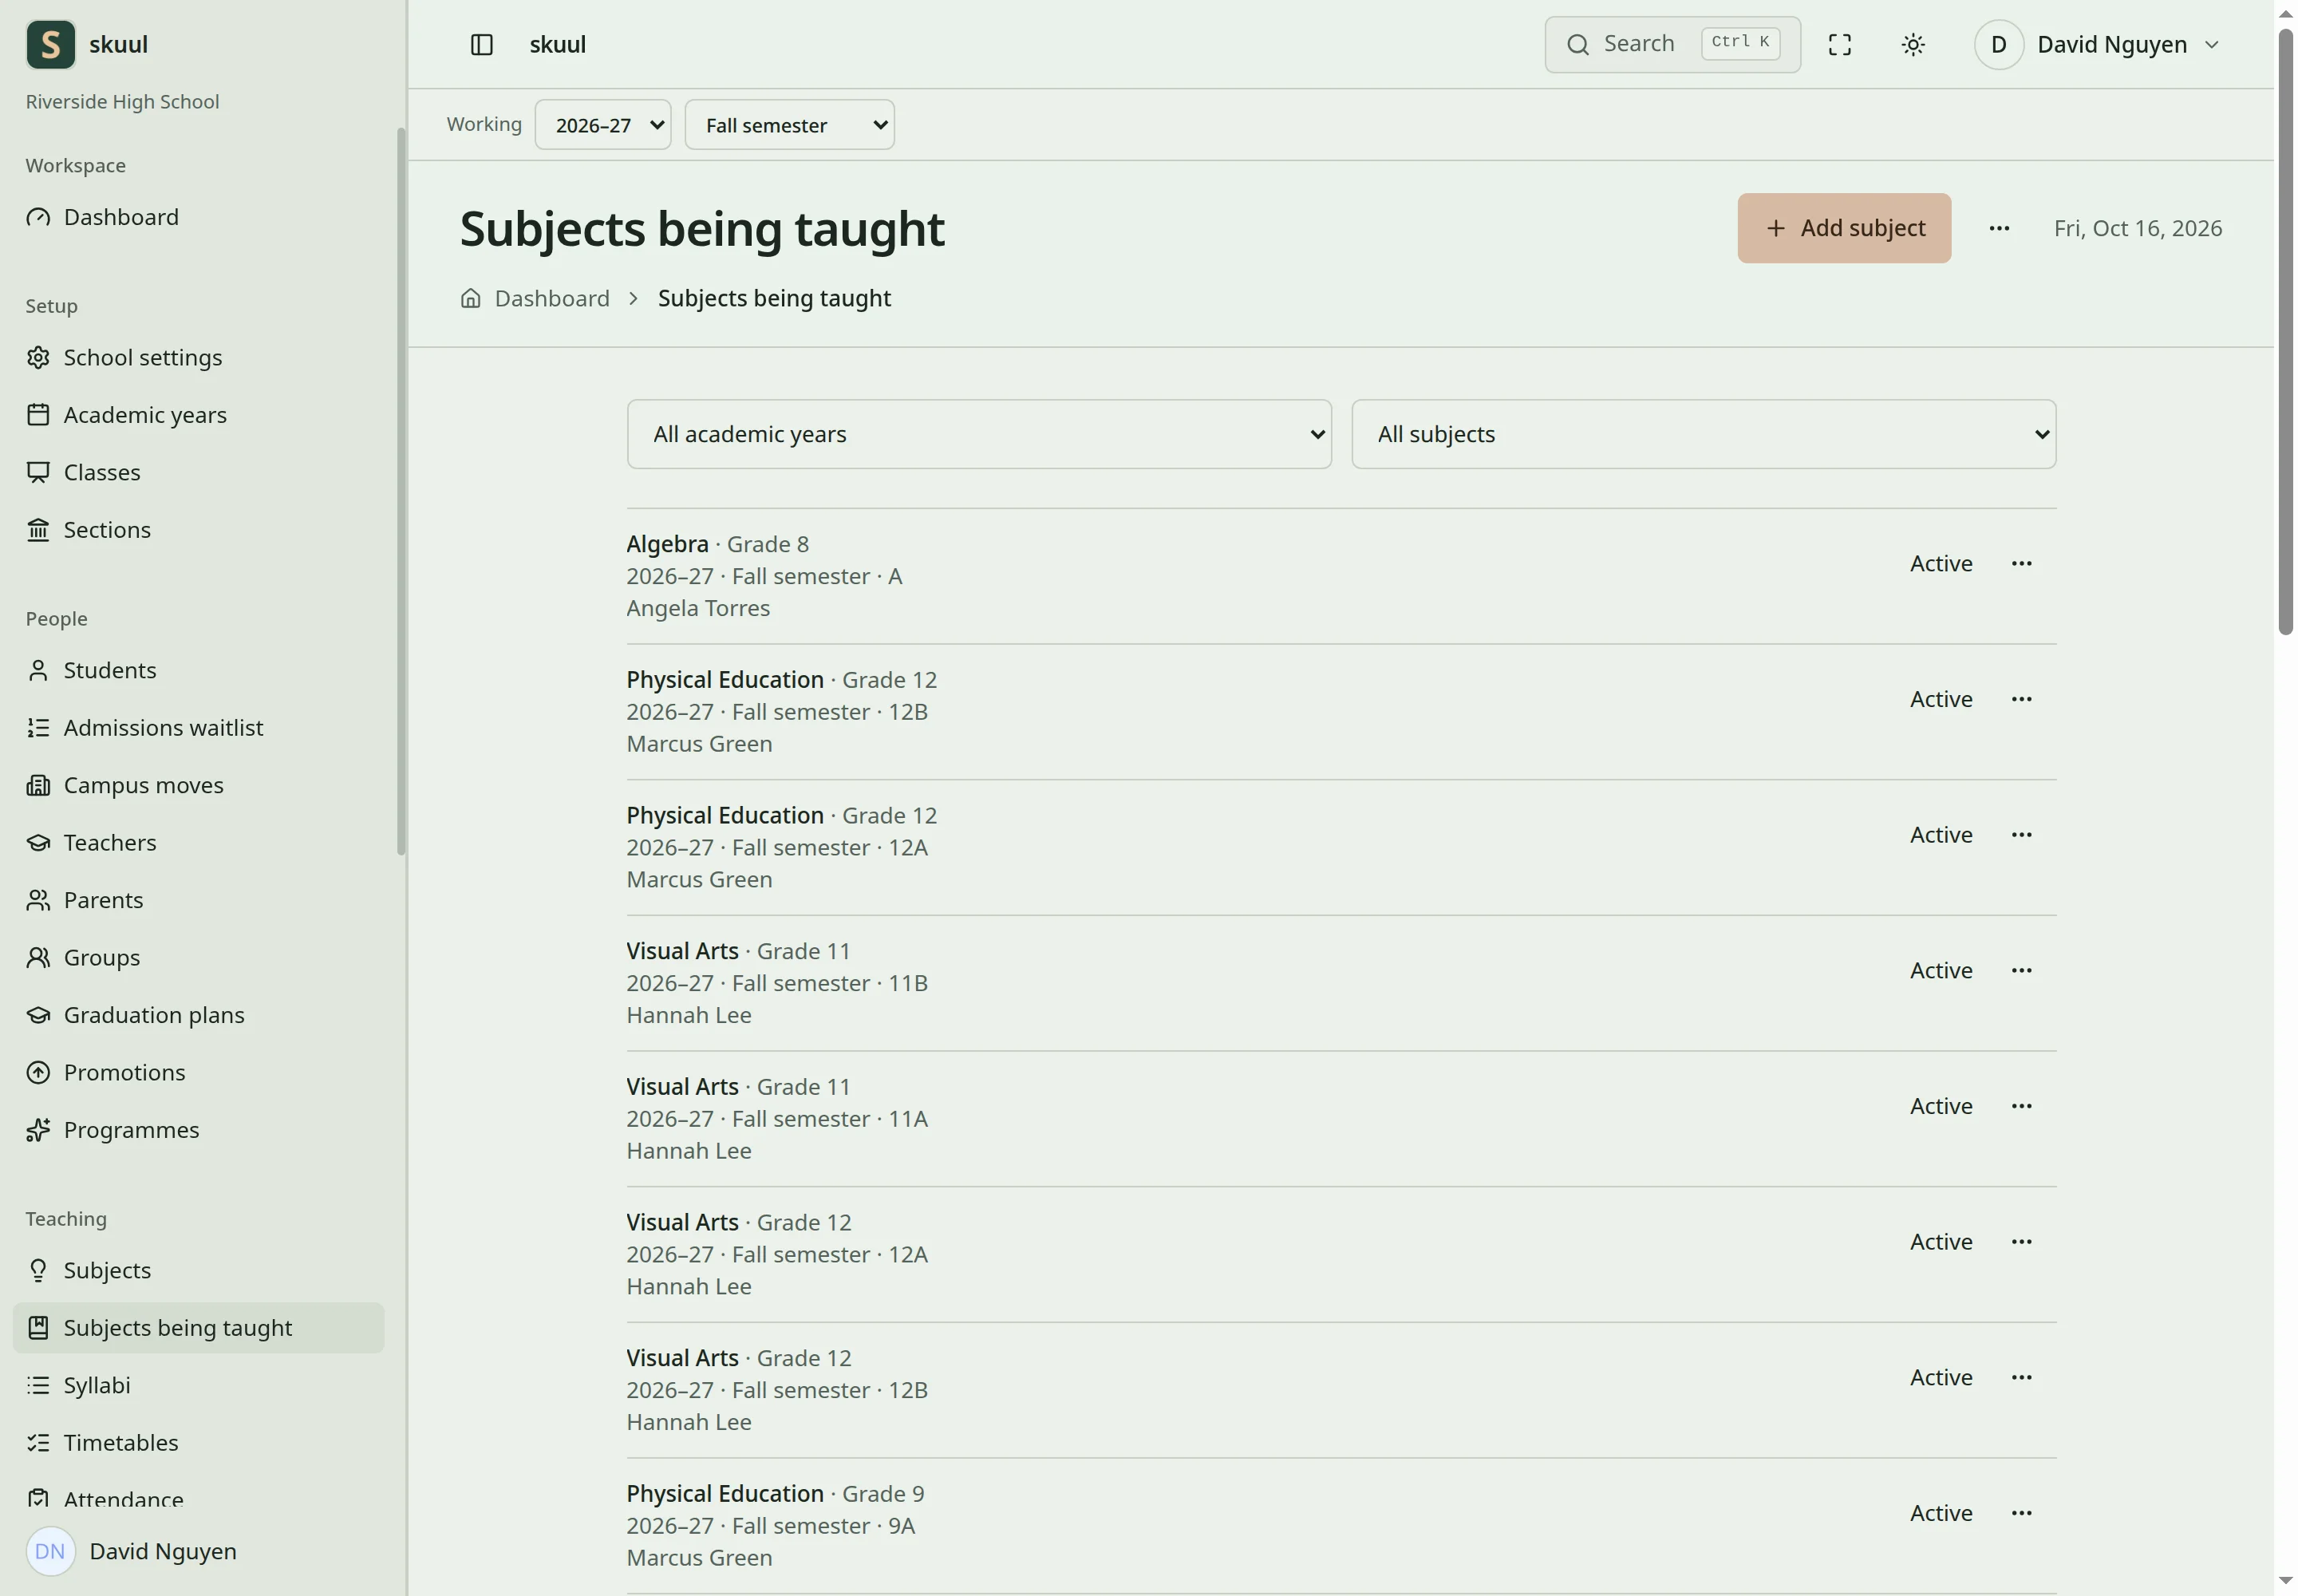Open actions menu for Physical Education 9A
Screen dimensions: 2298x1596
pos(2021,1513)
